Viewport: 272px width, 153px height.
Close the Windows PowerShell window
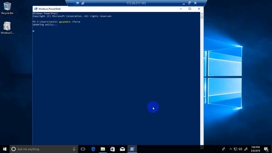[x=199, y=9]
